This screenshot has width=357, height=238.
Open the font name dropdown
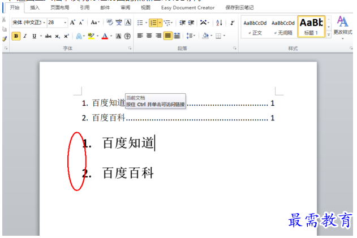[x=44, y=23]
